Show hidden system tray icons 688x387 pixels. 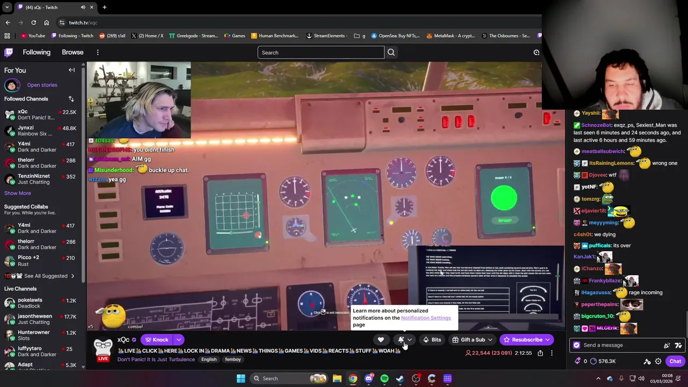tap(598, 378)
